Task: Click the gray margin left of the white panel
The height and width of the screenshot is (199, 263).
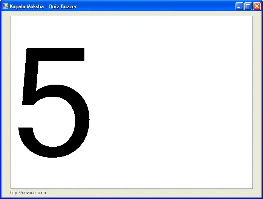Action: (x=6, y=102)
